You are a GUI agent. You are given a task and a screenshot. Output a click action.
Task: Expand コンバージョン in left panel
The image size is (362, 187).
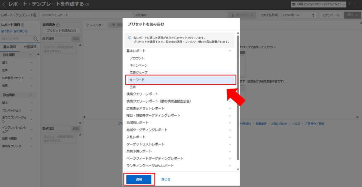click(x=31, y=110)
